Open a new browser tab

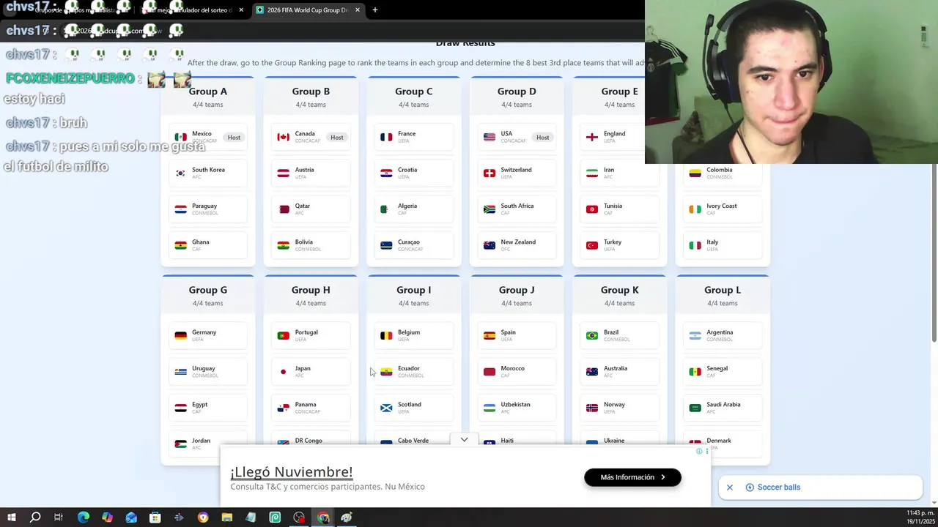(375, 10)
